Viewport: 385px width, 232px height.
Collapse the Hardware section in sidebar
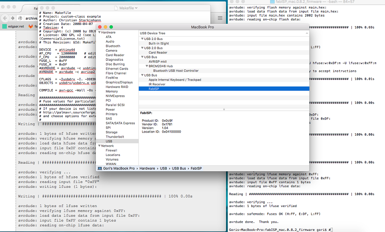[x=99, y=32]
